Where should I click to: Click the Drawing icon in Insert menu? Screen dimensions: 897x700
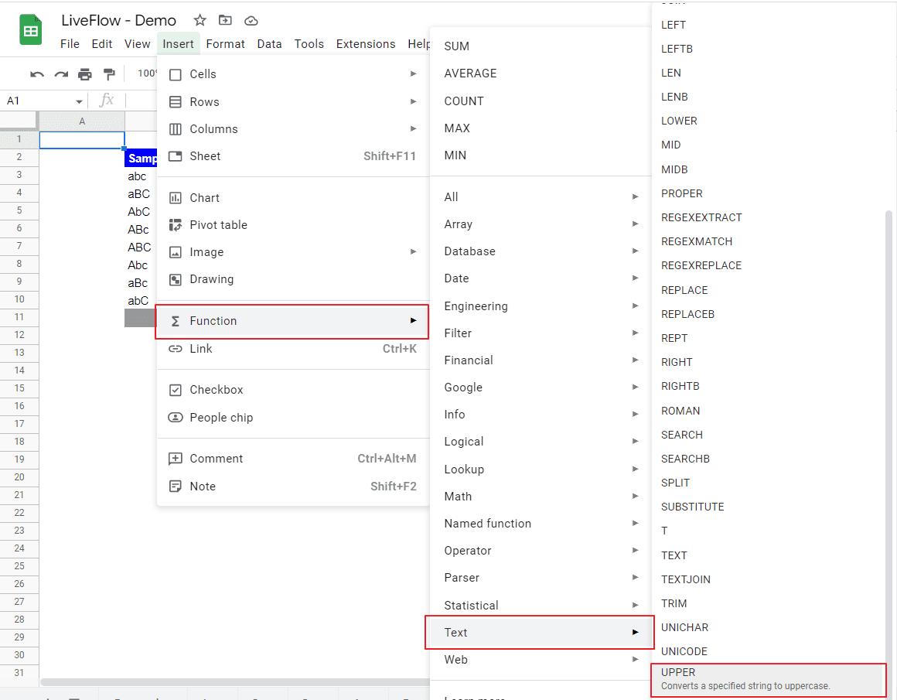[176, 279]
